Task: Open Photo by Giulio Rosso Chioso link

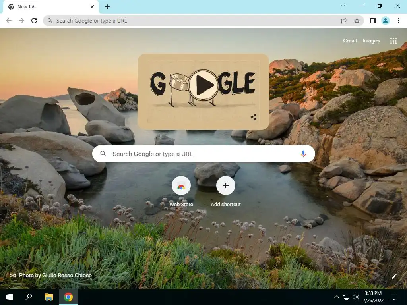Action: [55, 275]
